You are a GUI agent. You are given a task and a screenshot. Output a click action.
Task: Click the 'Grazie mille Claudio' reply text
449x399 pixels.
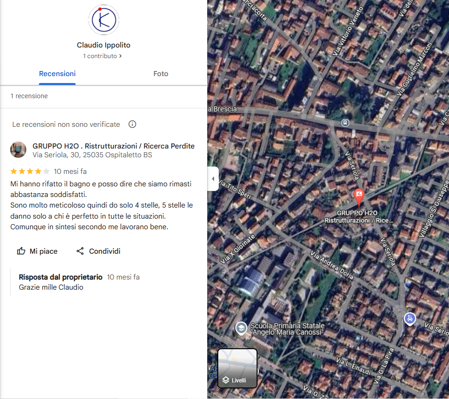point(51,287)
